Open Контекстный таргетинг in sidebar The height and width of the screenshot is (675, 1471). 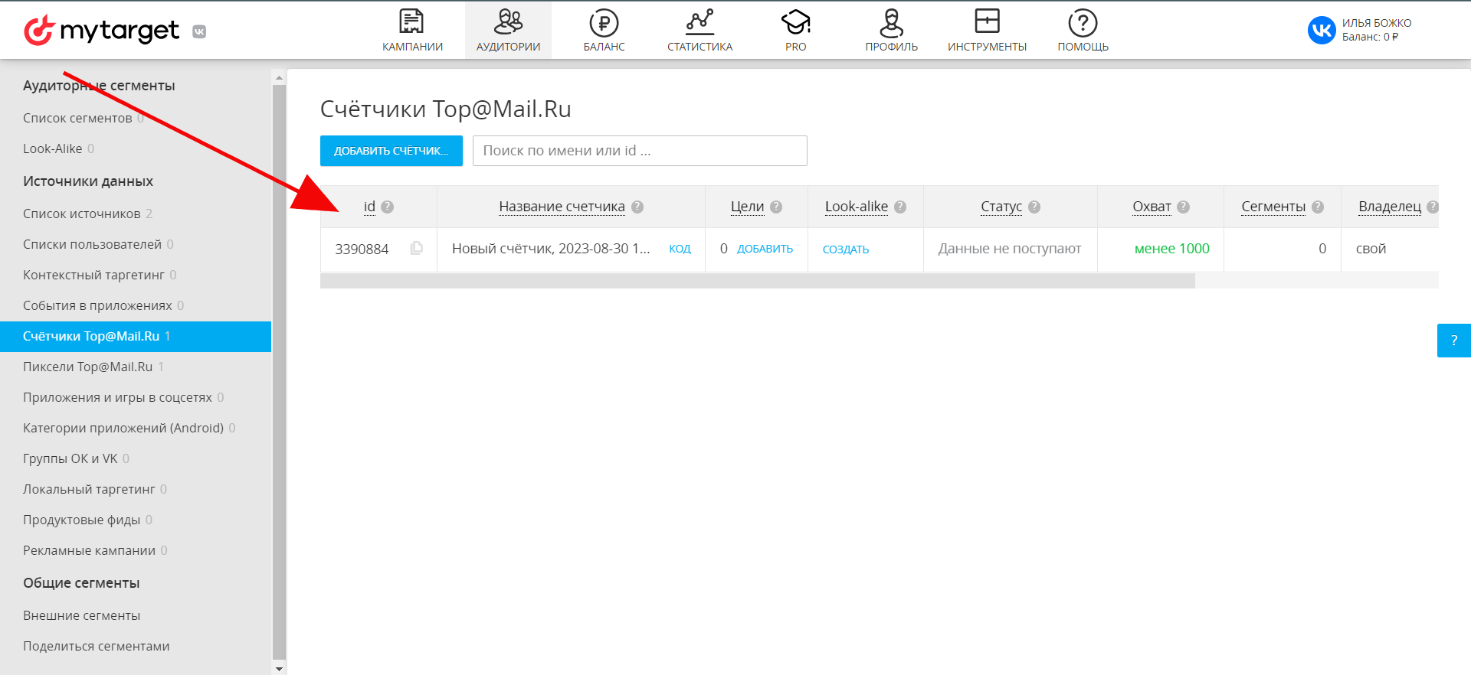pyautogui.click(x=93, y=275)
